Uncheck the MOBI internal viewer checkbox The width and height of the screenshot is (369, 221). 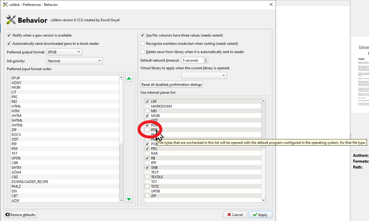(x=147, y=116)
